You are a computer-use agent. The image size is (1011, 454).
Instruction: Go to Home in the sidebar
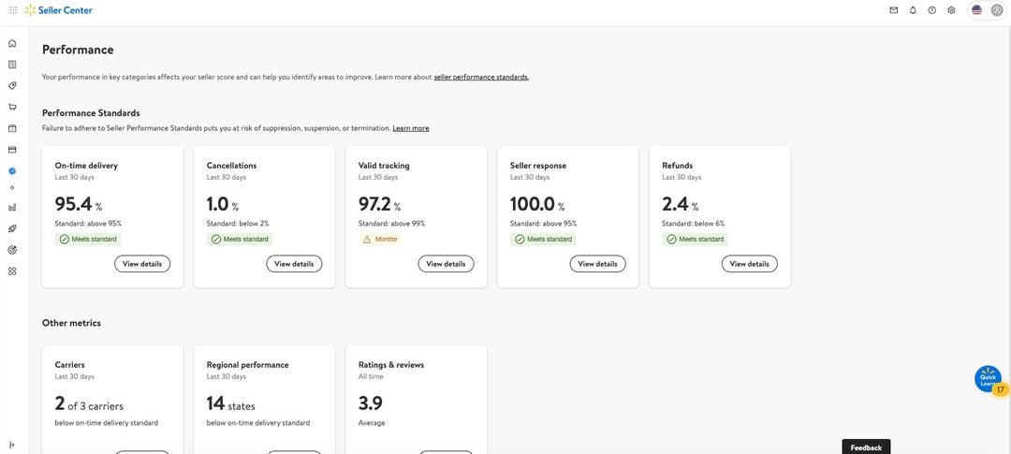click(12, 43)
